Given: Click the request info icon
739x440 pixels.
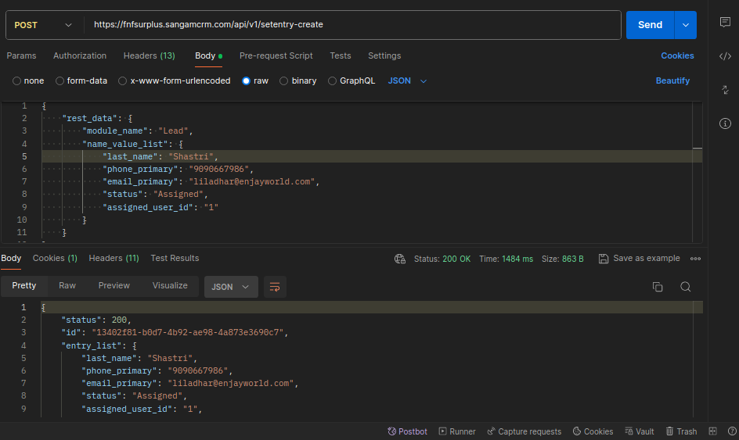Looking at the screenshot, I should click(x=725, y=123).
